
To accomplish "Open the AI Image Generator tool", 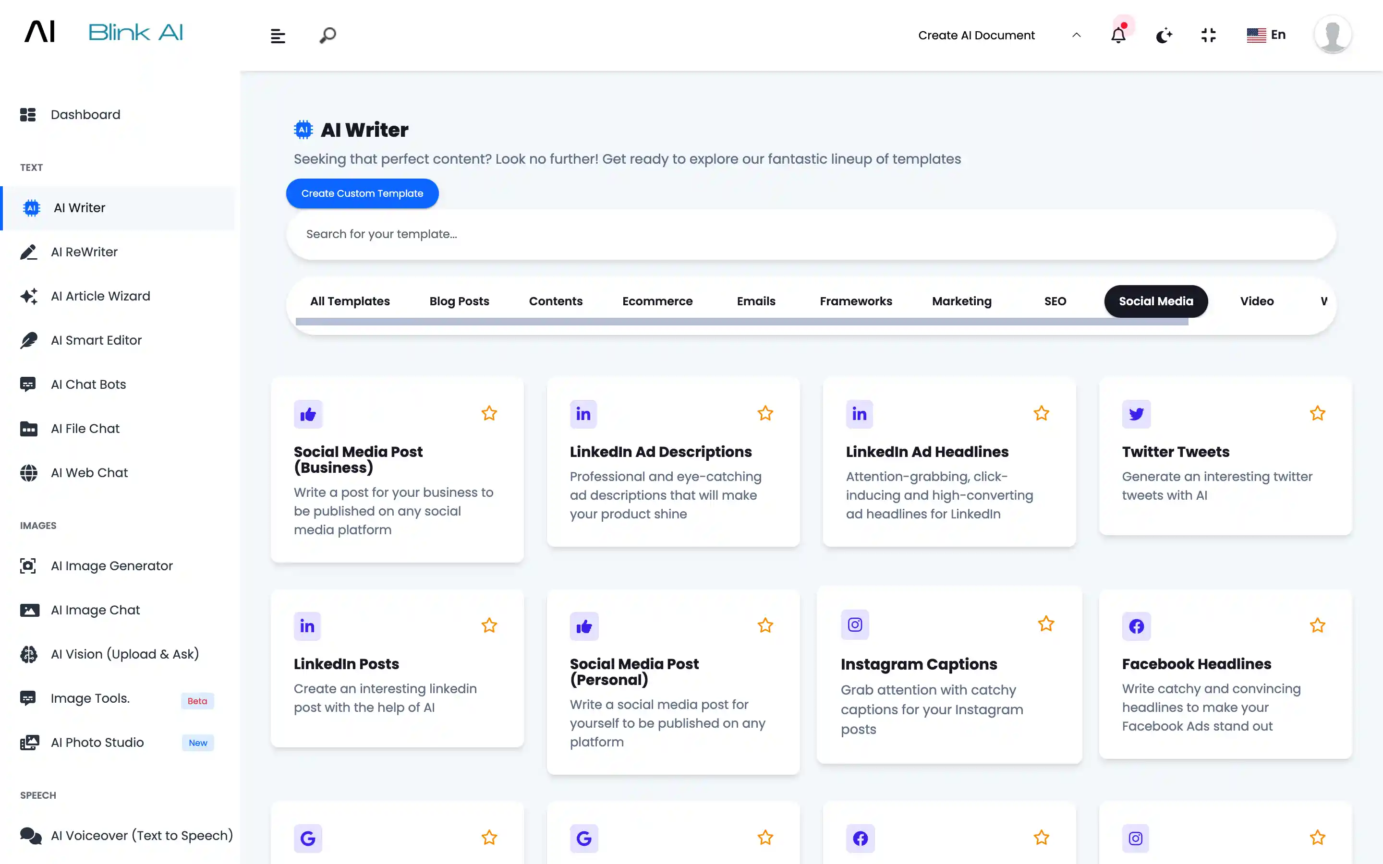I will point(111,566).
